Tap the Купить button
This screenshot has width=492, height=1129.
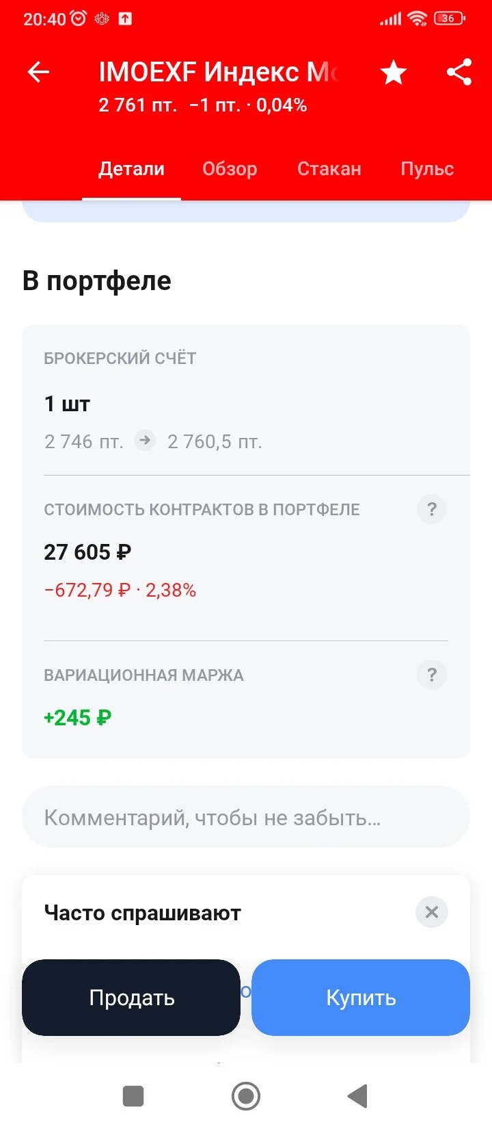[x=361, y=998]
